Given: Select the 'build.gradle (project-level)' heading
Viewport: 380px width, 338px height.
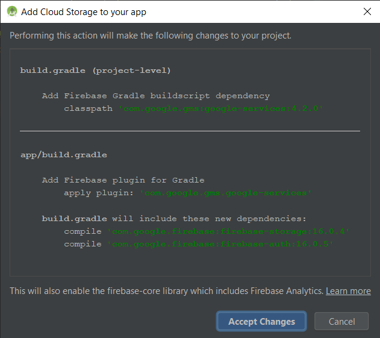Looking at the screenshot, I should click(x=96, y=70).
